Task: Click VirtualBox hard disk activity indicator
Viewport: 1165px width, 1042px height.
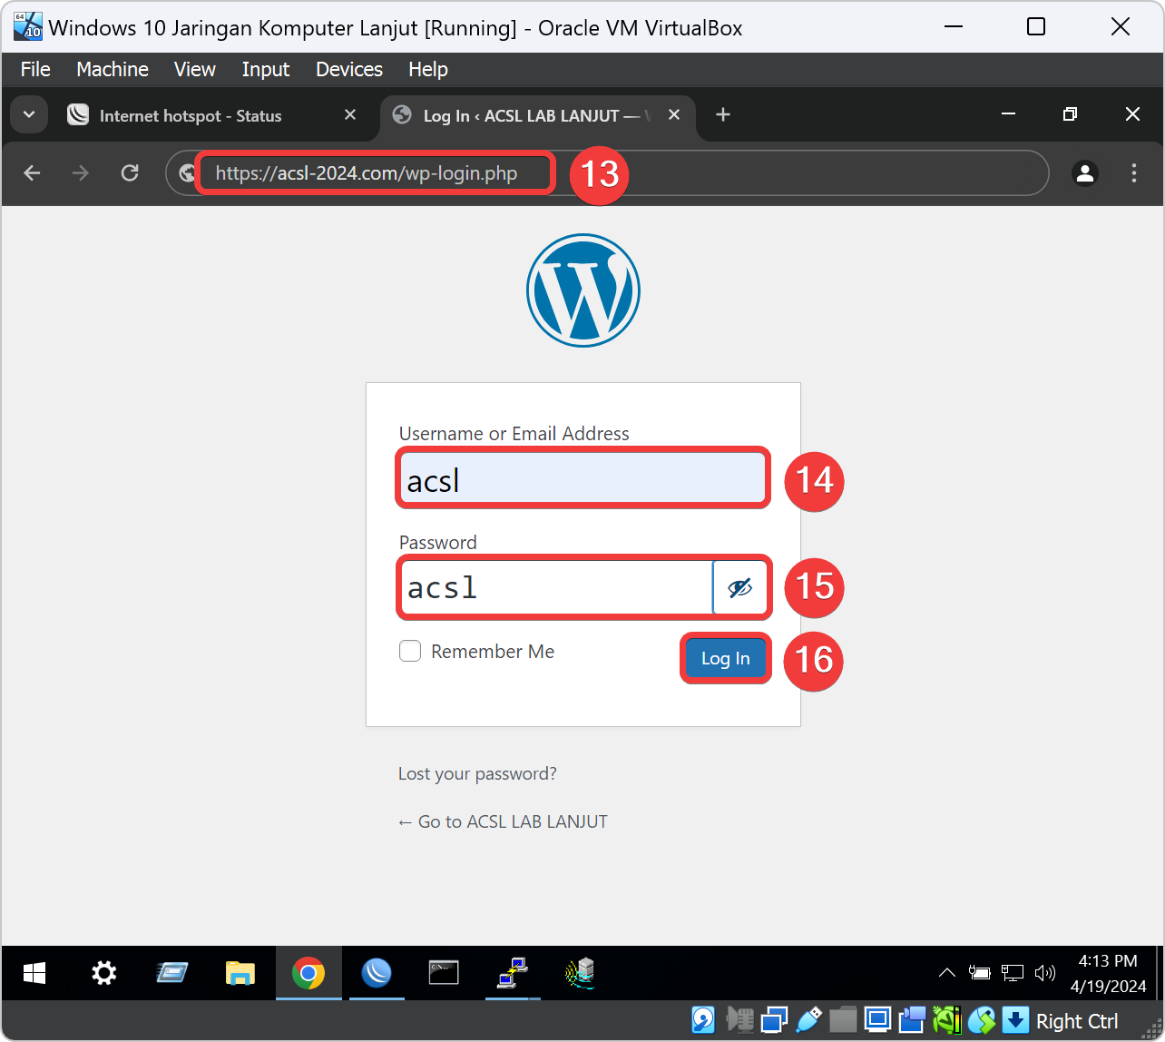Action: tap(703, 1020)
